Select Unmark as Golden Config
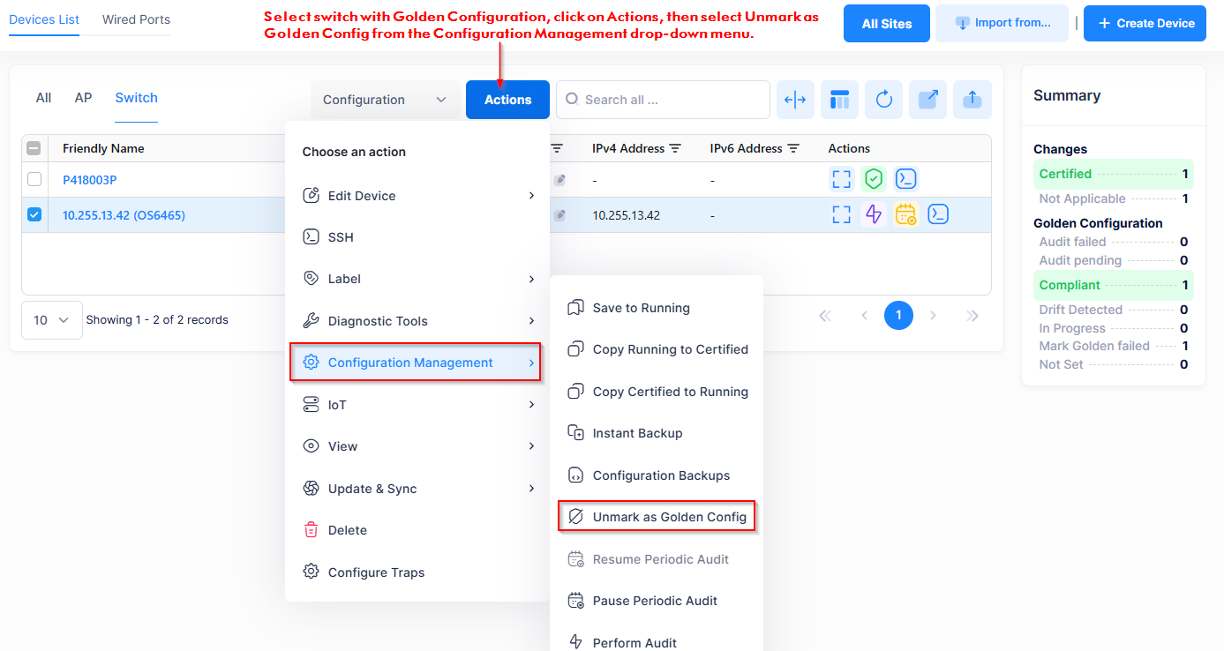The width and height of the screenshot is (1224, 651). pos(668,517)
